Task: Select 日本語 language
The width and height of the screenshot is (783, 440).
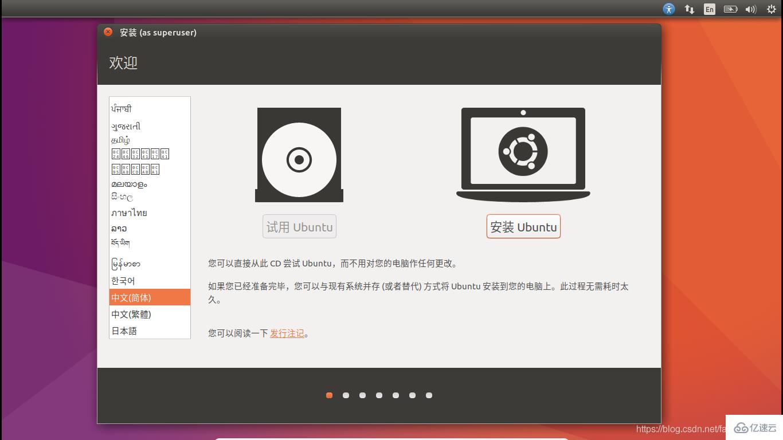Action: coord(150,331)
